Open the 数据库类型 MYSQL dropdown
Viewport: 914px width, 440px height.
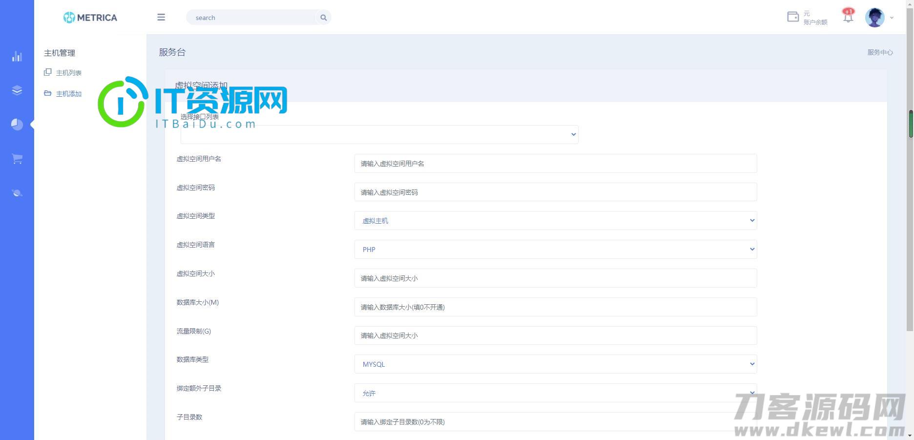(x=556, y=364)
